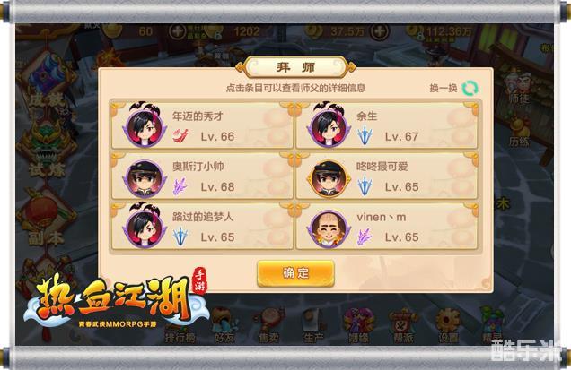Open the 生产 production icon
Screen dimensions: 571x370
[x=314, y=325]
